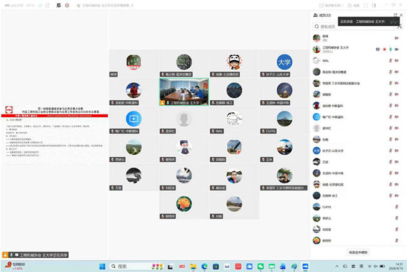The width and height of the screenshot is (407, 272).
Task: Click the member search field
Action: click(351, 27)
